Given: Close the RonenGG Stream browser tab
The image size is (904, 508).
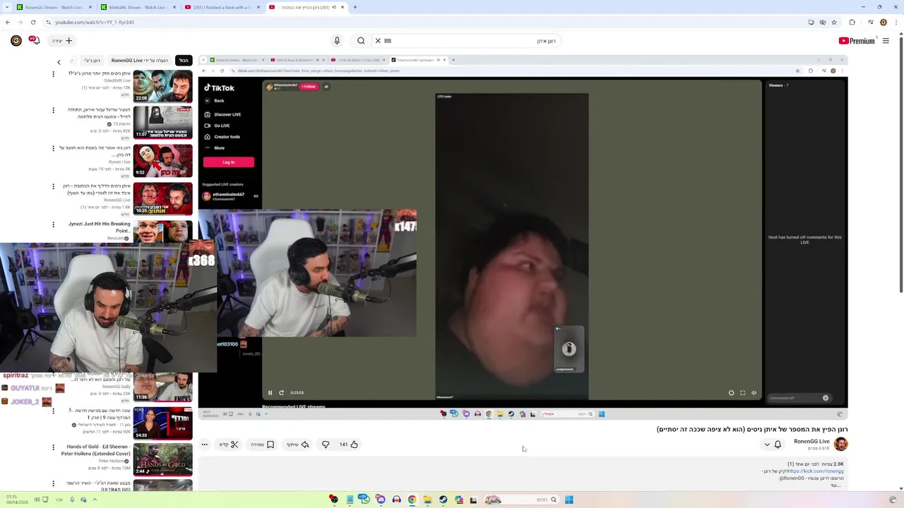Looking at the screenshot, I should click(90, 7).
